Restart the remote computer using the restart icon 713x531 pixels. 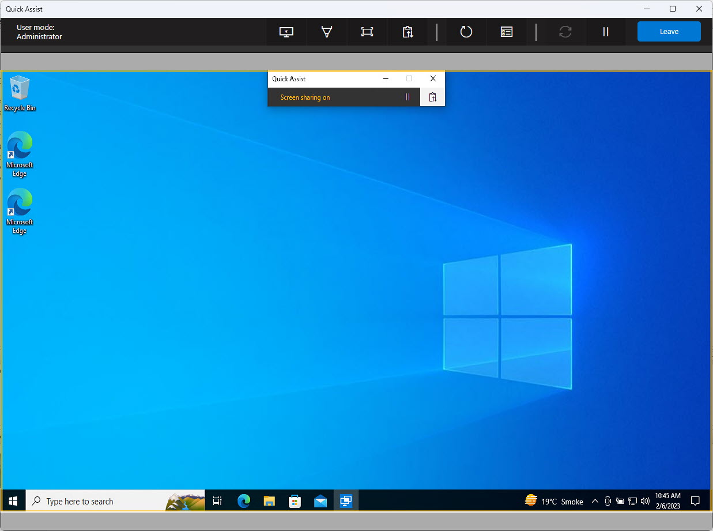(466, 32)
